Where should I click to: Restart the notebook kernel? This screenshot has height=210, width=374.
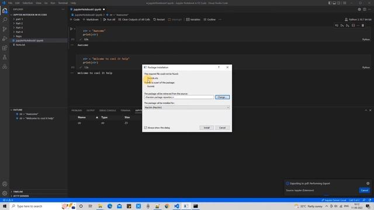[159, 19]
